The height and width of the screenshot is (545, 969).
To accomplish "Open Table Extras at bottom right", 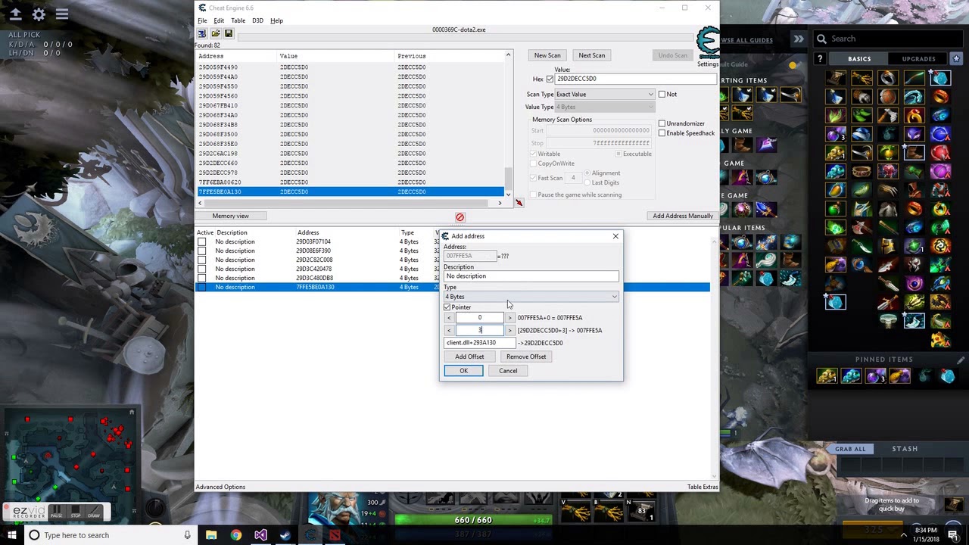I will (x=703, y=487).
